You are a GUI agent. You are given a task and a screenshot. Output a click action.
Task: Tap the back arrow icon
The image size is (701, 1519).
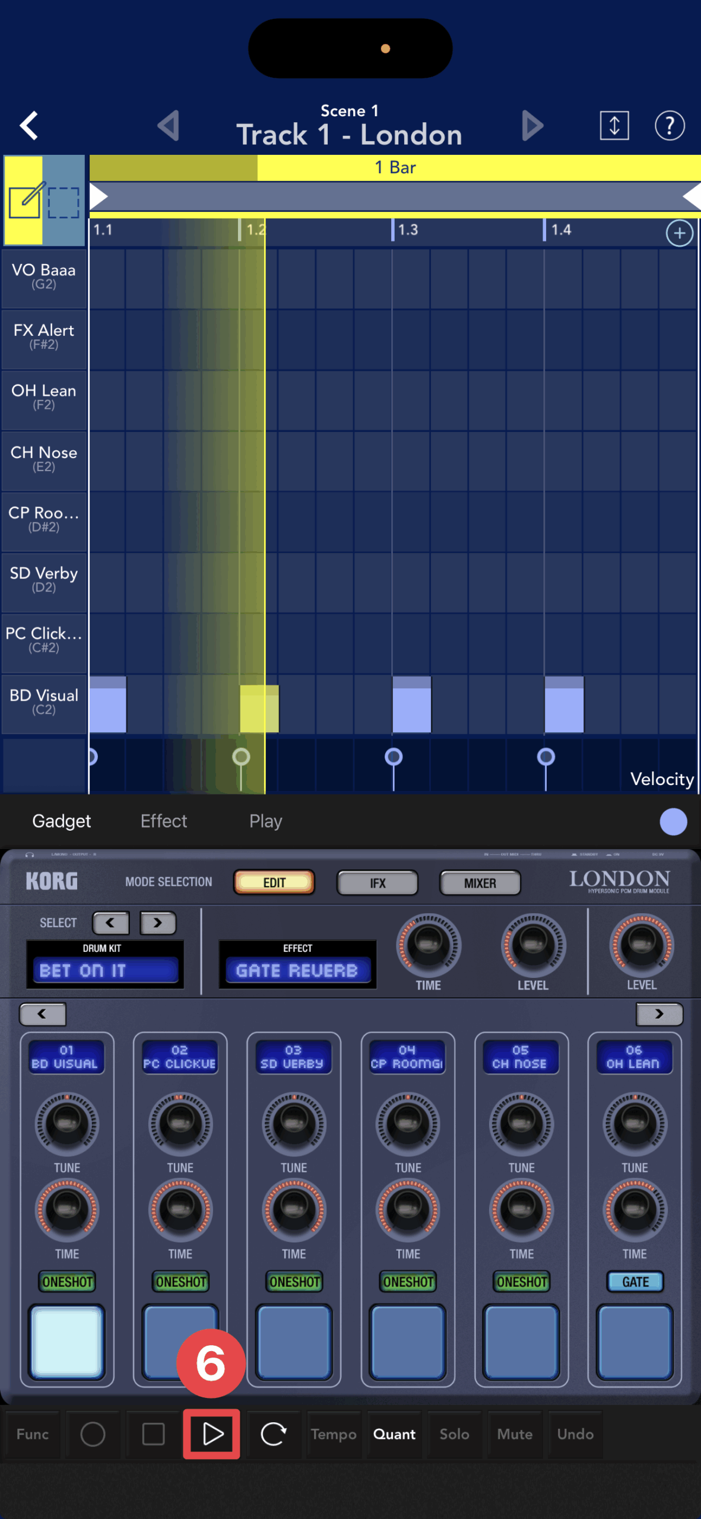point(28,126)
